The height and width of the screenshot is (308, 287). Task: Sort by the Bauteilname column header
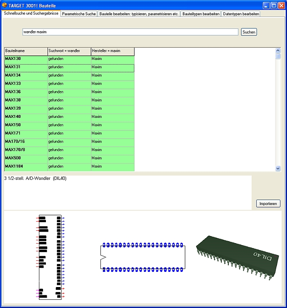[26, 51]
